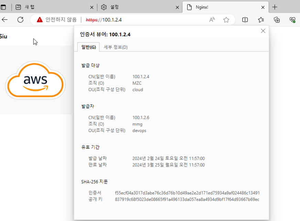Click the https://100.1.2.4 address field

(103, 20)
